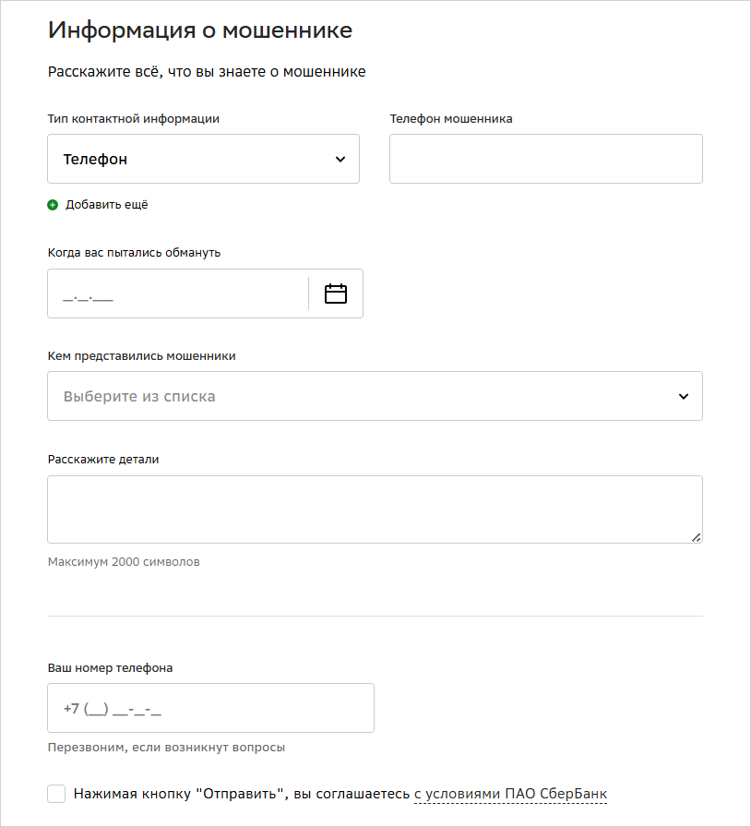Viewport: 751px width, 827px height.
Task: Click the Расскажите детали text area
Action: 375,509
